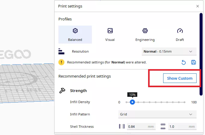Select the Visual profile
This screenshot has height=135, width=205.
coord(110,34)
